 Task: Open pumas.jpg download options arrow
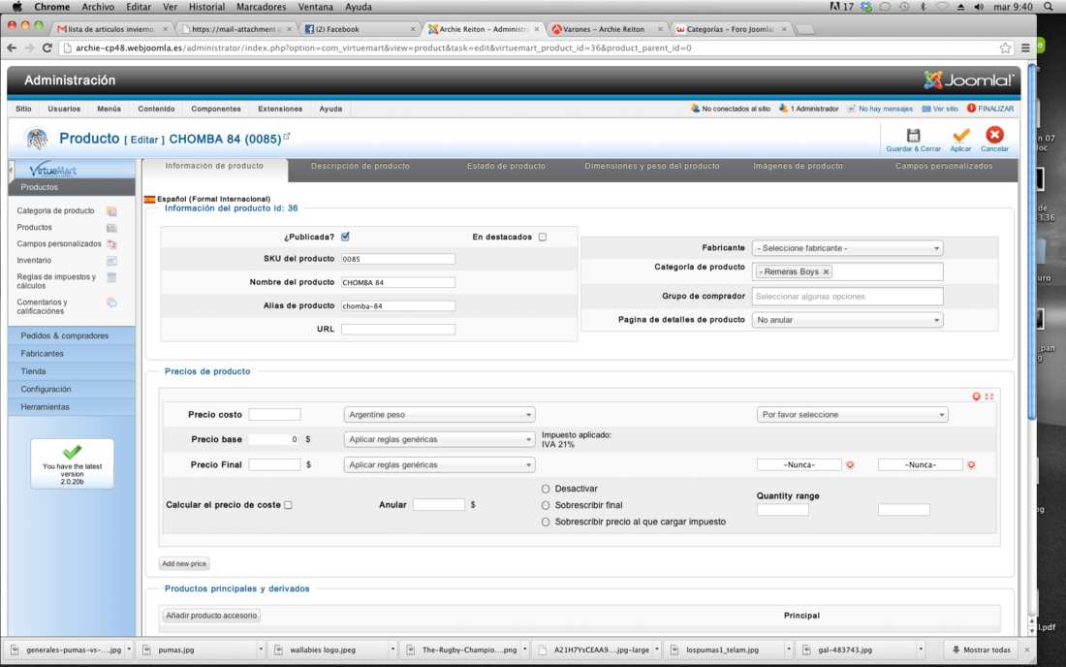tap(261, 650)
